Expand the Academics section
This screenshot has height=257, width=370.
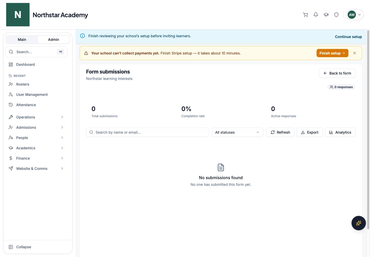coord(36,148)
